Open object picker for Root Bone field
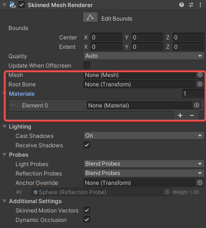206x228 pixels. coord(200,84)
